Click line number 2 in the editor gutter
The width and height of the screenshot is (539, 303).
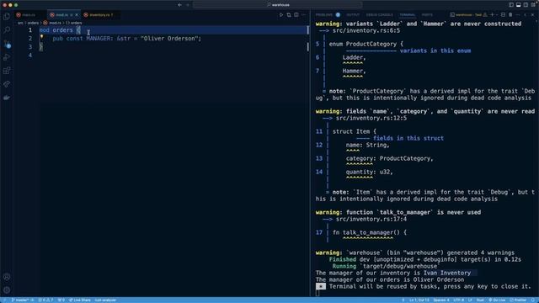[x=30, y=38]
